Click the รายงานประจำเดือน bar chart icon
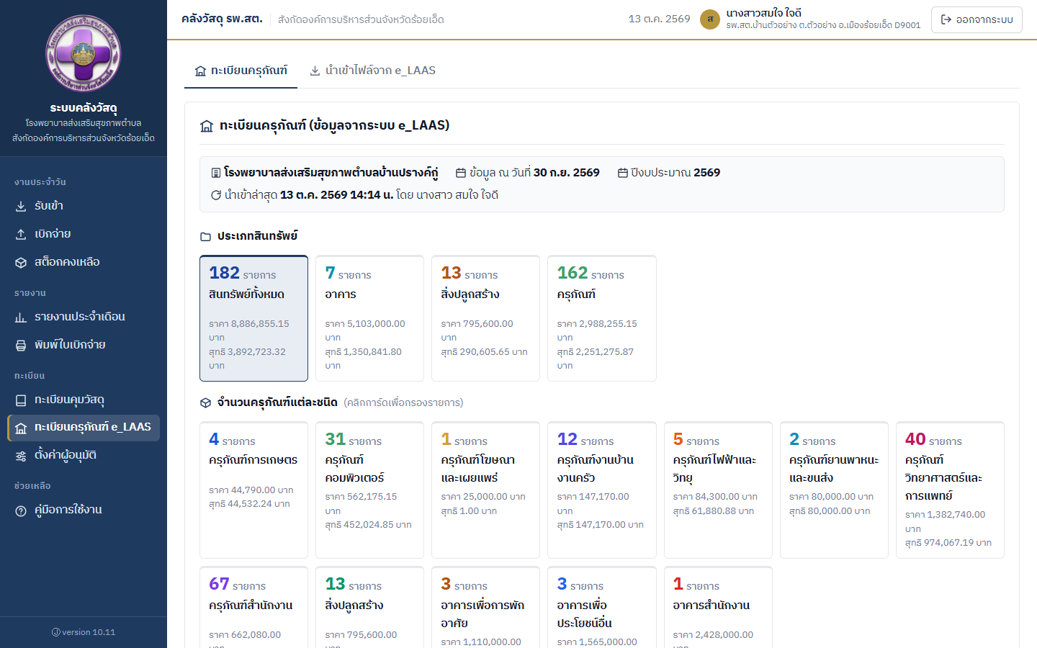Viewport: 1037px width, 648px height. (x=21, y=318)
